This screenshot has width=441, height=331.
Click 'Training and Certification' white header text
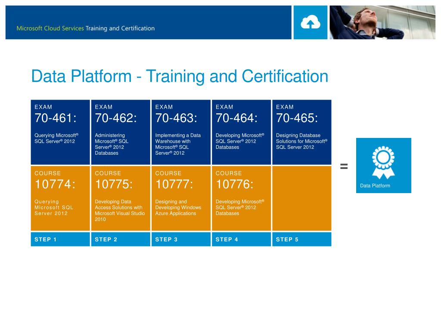120,28
